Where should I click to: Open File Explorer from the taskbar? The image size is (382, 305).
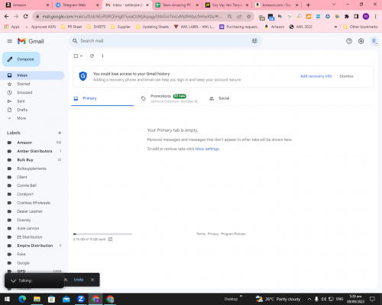click(37, 299)
